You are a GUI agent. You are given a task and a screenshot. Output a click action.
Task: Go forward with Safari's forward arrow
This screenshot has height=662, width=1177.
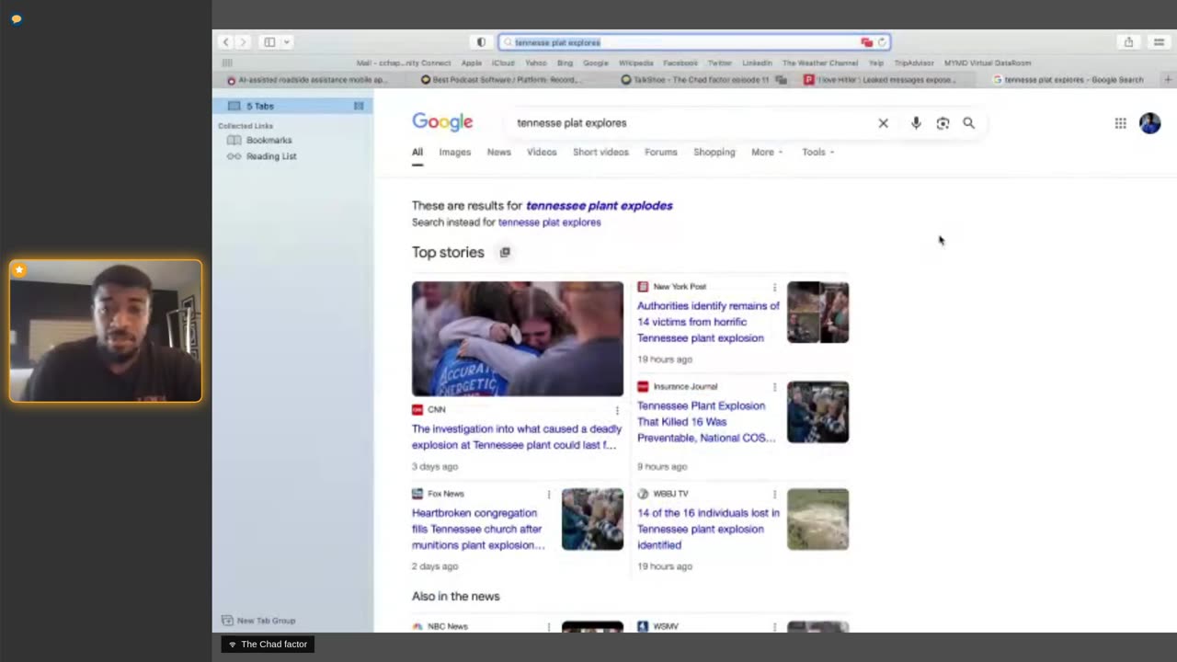[243, 42]
